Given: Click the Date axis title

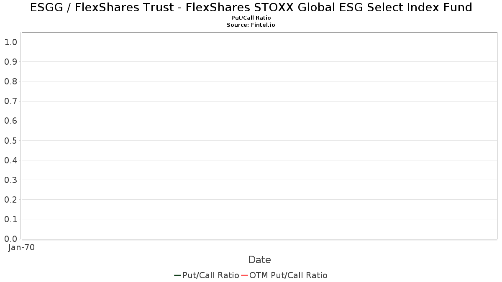Looking at the screenshot, I should click(259, 260).
